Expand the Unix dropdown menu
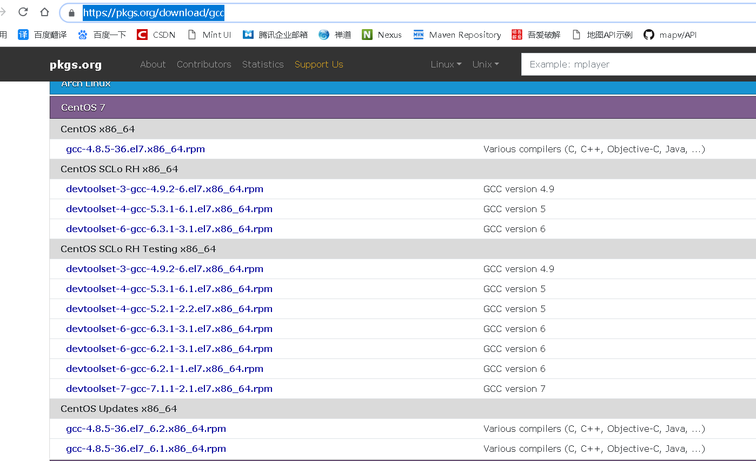Viewport: 756px width, 461px height. (x=486, y=64)
